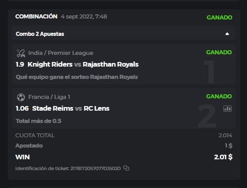This screenshot has width=247, height=188.
Task: Click the Total más de 0.5 selection
Action: (38, 121)
